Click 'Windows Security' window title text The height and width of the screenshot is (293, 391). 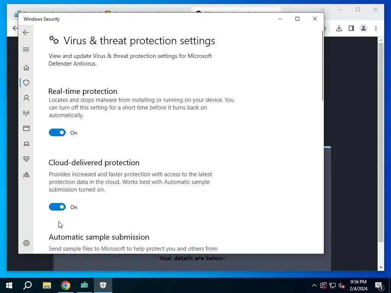(x=42, y=19)
